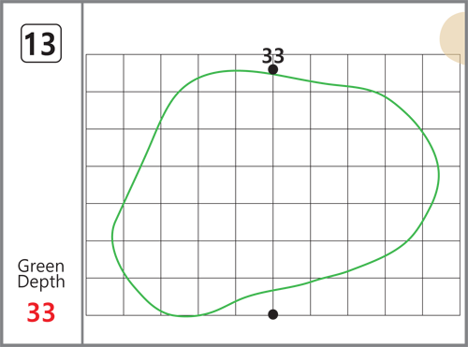Select the black dot at the green's top edge
468x347 pixels.
coord(273,69)
